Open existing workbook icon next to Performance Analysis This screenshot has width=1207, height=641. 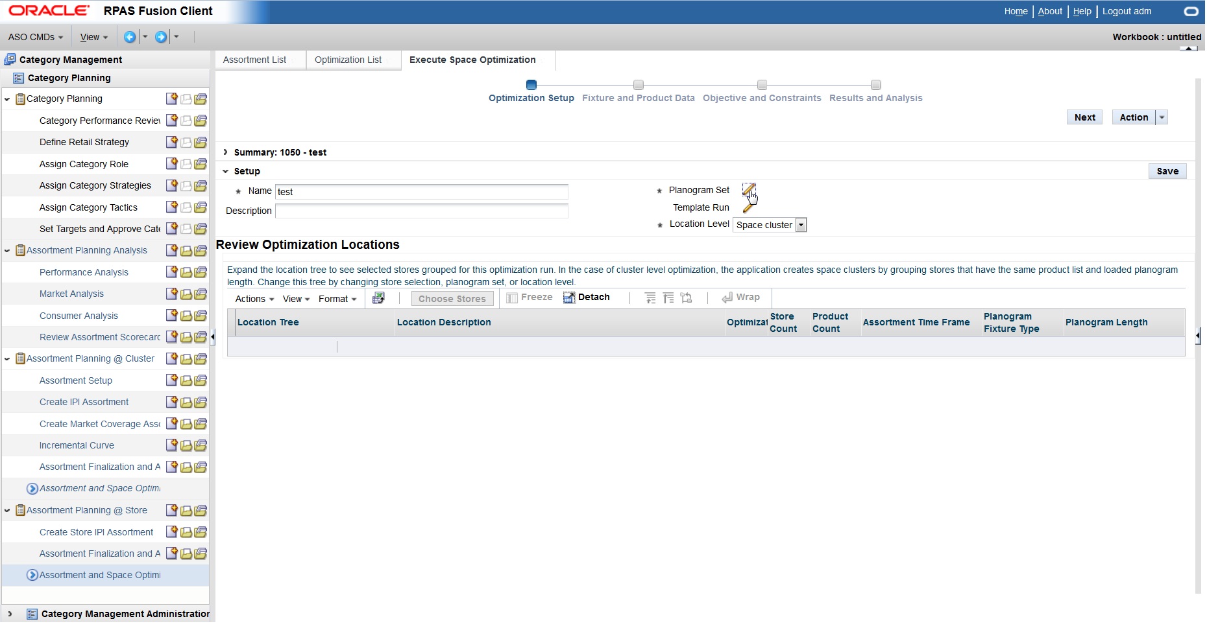coord(186,272)
